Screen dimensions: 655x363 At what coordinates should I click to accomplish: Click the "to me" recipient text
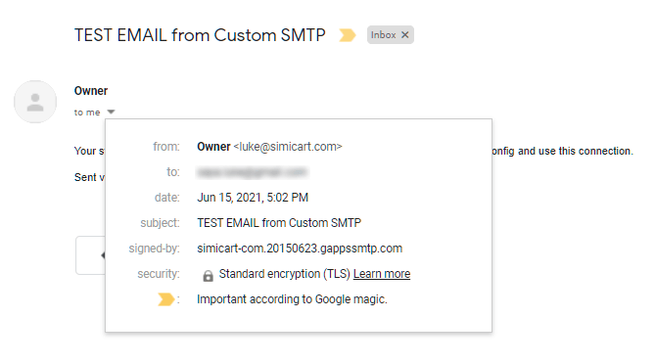click(x=87, y=113)
